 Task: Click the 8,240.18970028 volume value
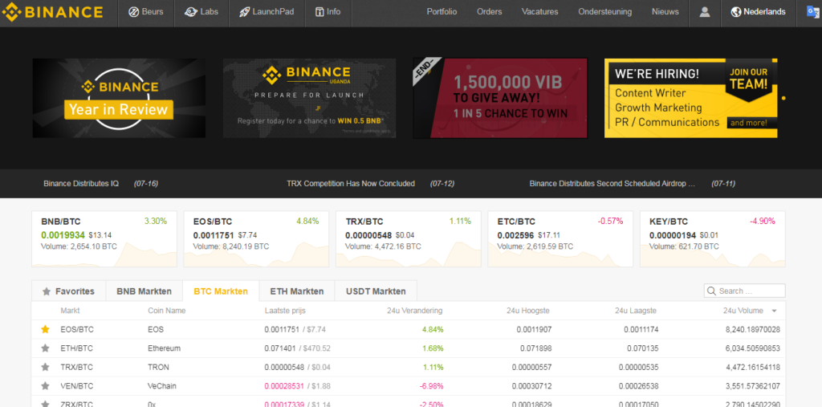(x=753, y=329)
